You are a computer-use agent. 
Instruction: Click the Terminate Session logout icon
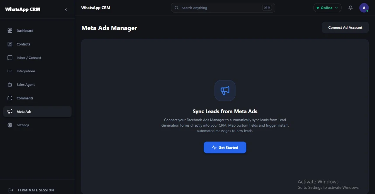point(11,190)
